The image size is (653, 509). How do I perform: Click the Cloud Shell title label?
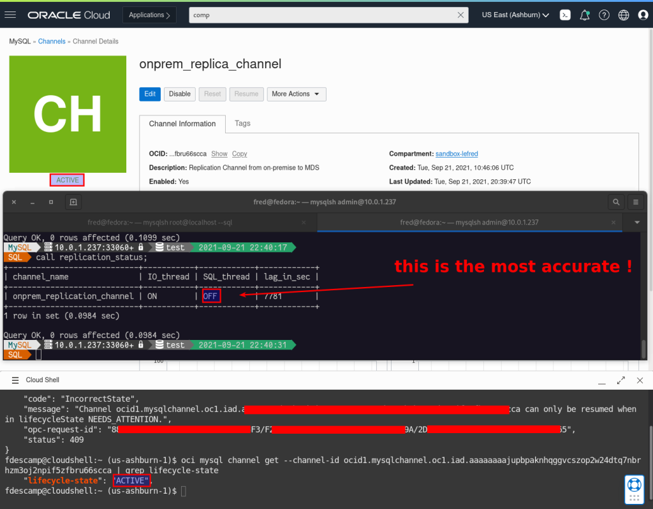43,380
